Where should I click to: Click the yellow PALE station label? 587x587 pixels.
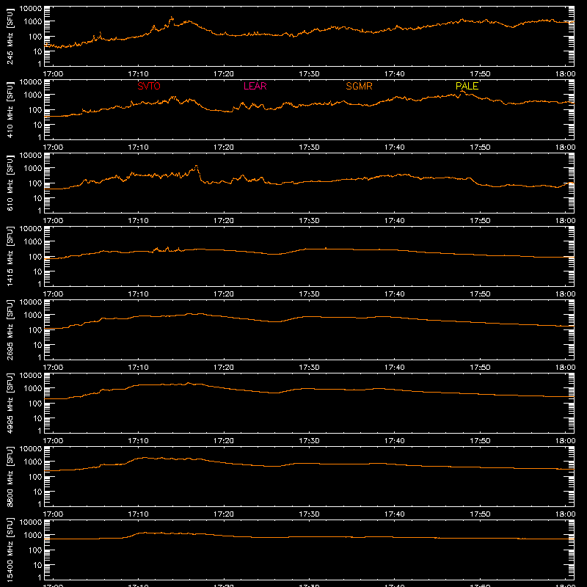click(467, 86)
